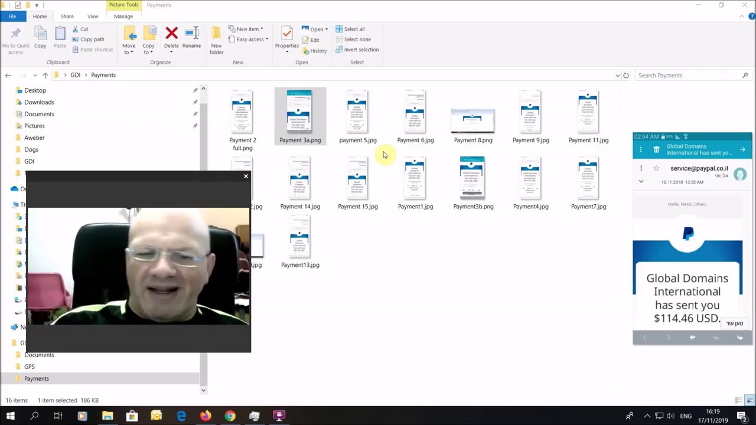Screen dimensions: 756x425
Task: Cut the selected file with scissors icon
Action: (80, 29)
